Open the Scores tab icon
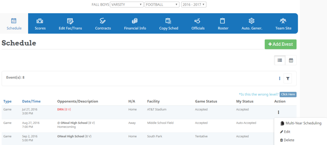Screen dimensions: 327x145 point(40,21)
